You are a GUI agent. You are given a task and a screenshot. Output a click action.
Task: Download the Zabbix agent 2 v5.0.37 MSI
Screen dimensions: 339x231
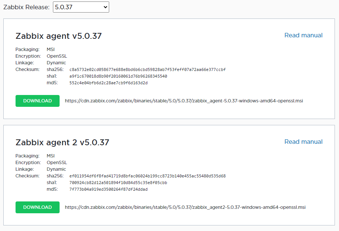pos(37,207)
